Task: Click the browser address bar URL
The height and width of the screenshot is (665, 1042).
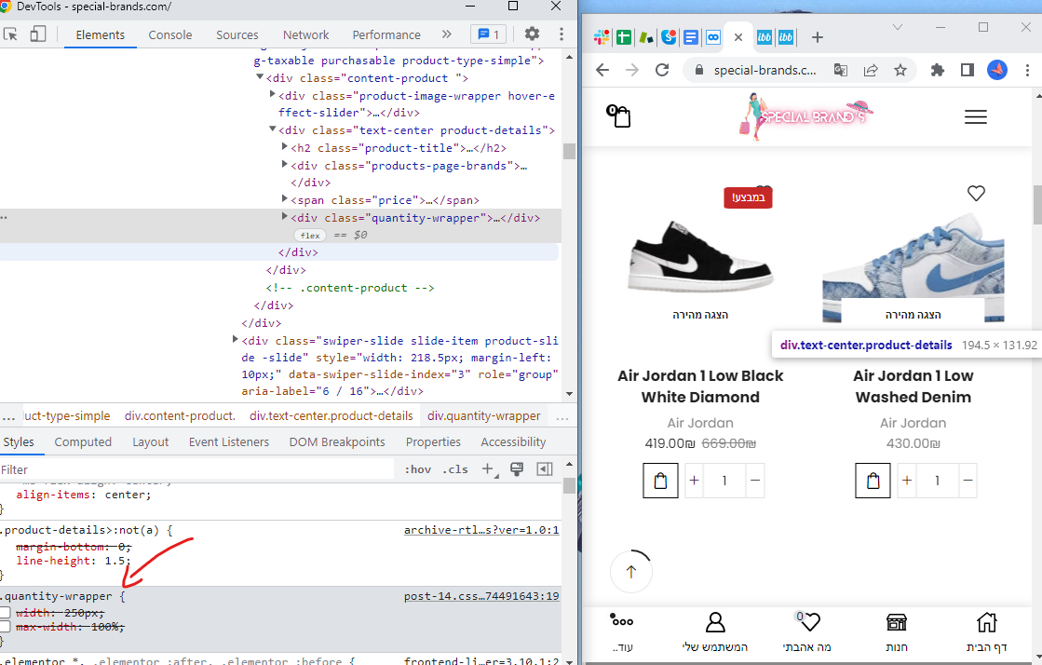Action: pyautogui.click(x=765, y=70)
